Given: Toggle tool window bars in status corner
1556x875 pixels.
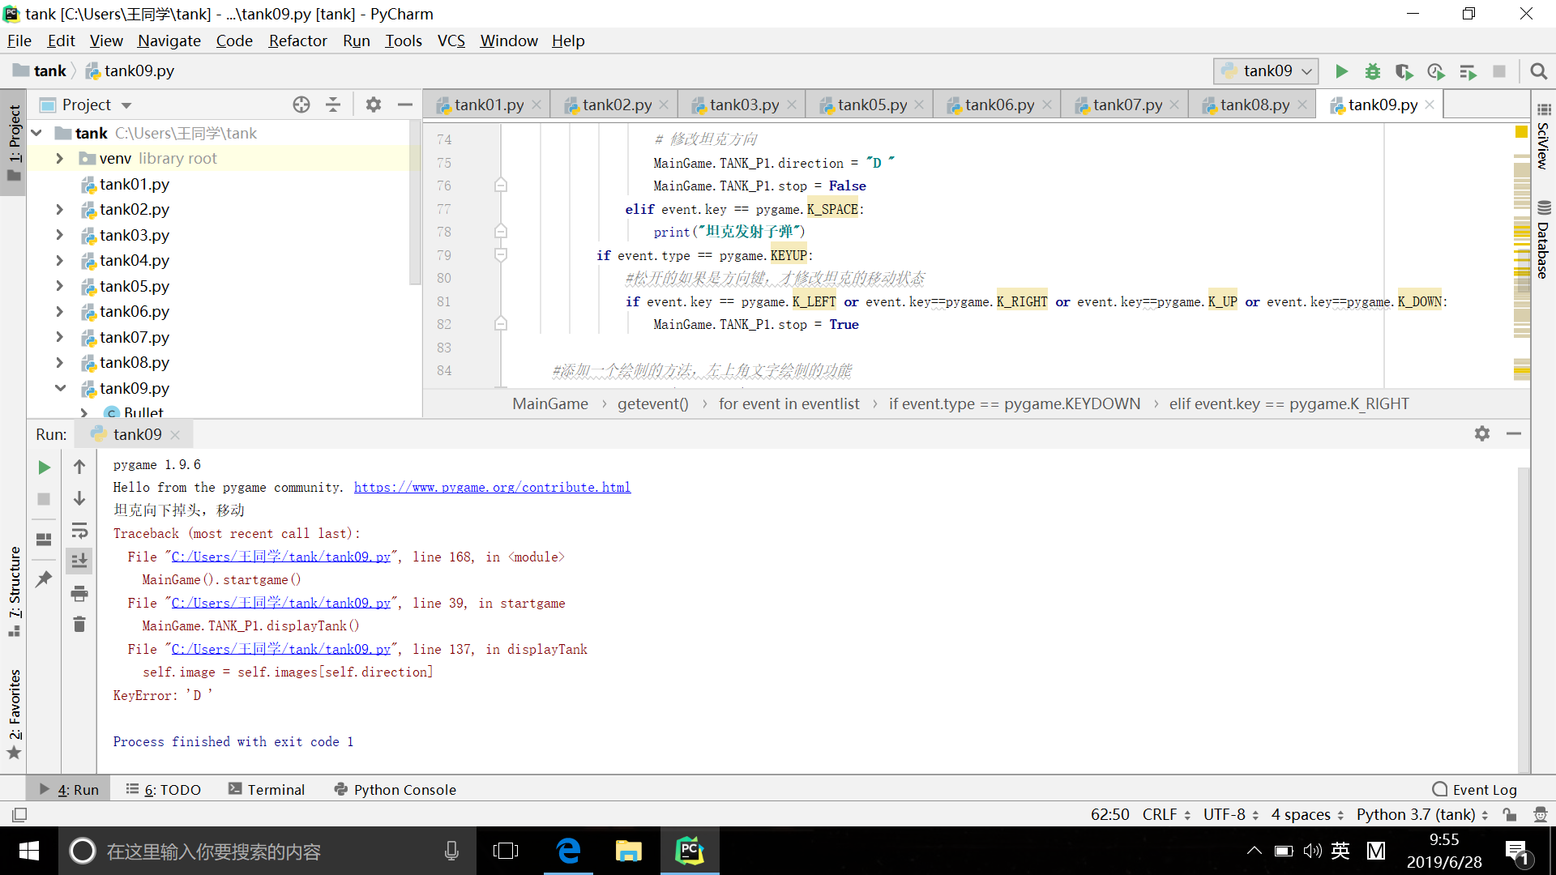Looking at the screenshot, I should pos(19,814).
